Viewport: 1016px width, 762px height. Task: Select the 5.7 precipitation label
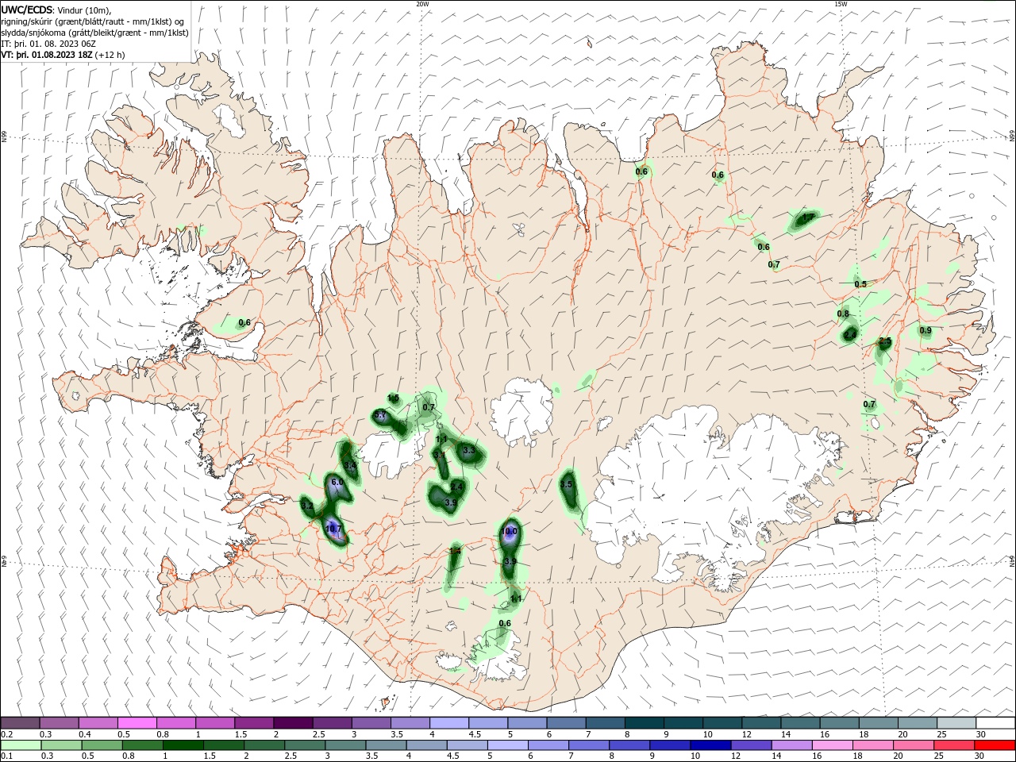(x=380, y=415)
